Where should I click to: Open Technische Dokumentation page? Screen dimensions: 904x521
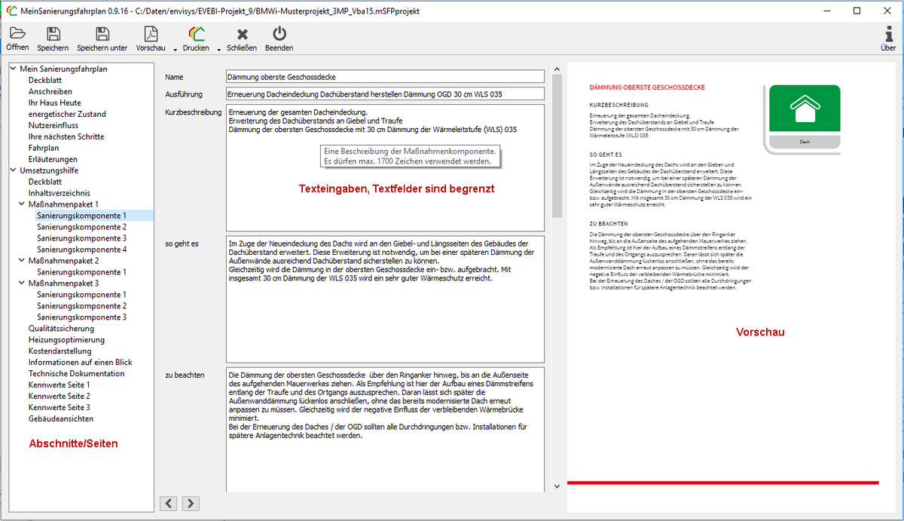[x=77, y=374]
